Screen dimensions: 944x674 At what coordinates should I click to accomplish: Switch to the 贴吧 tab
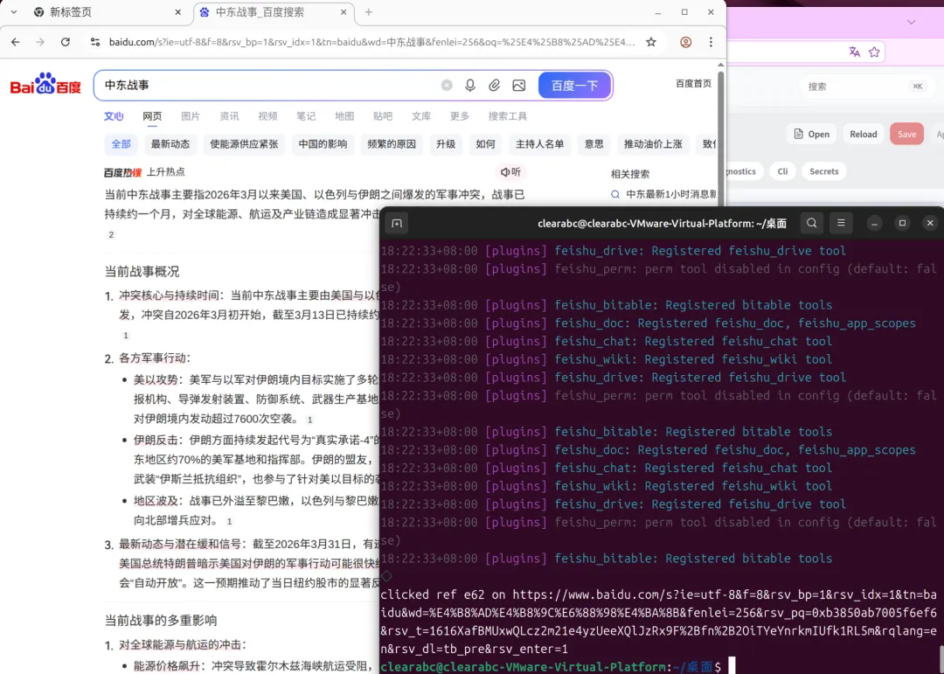(383, 116)
